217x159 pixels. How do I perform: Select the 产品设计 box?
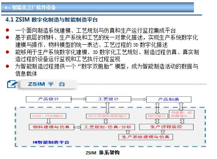48,99
